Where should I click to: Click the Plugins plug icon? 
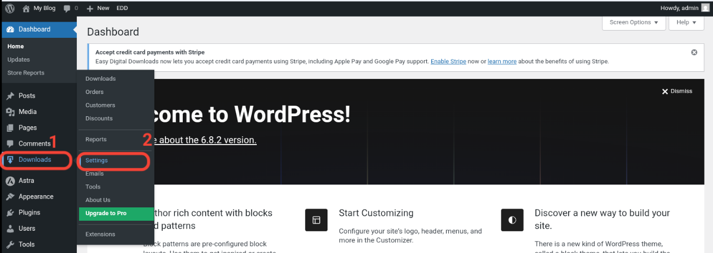(10, 212)
